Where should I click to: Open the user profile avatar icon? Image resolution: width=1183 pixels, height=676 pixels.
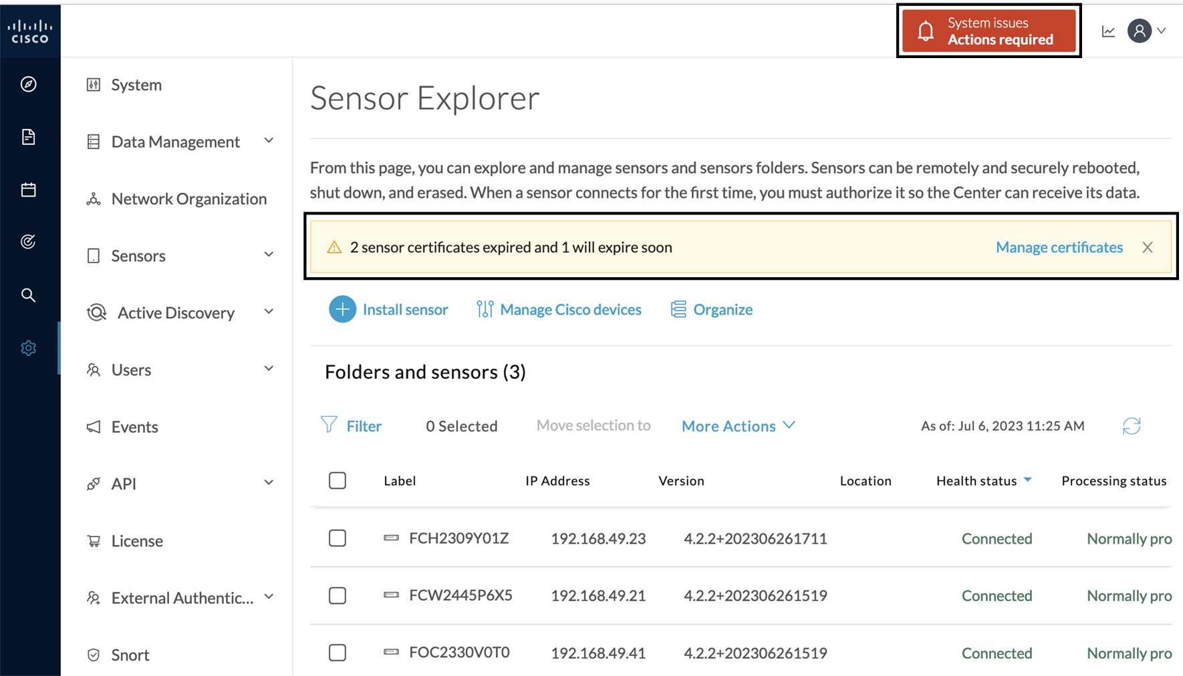tap(1140, 31)
